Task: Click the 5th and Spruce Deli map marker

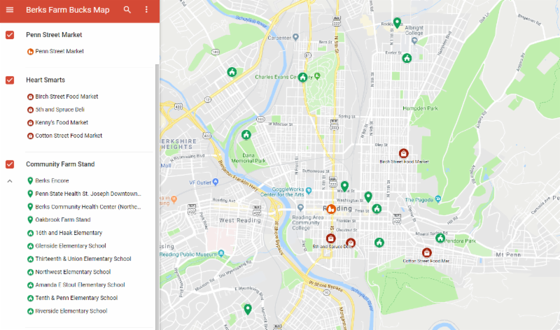Action: [x=331, y=238]
